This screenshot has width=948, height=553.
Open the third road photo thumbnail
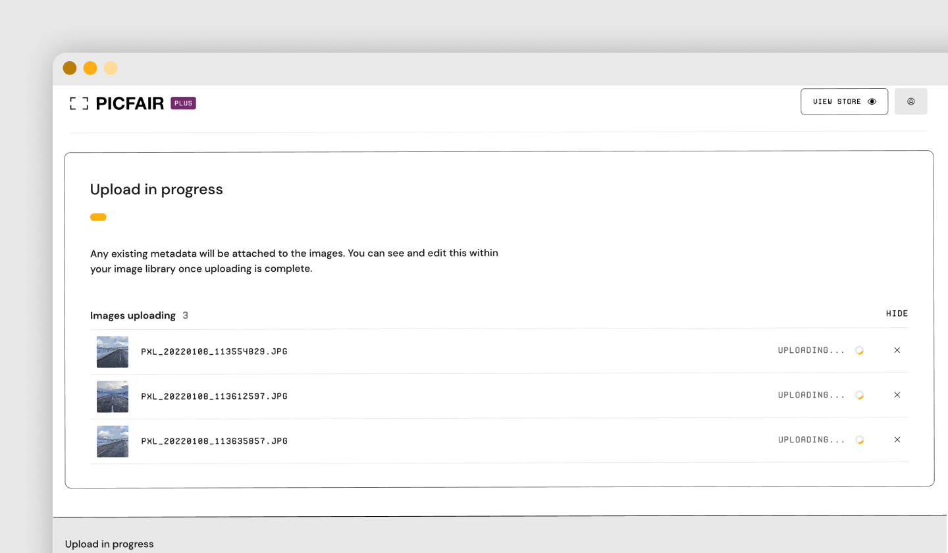point(113,441)
